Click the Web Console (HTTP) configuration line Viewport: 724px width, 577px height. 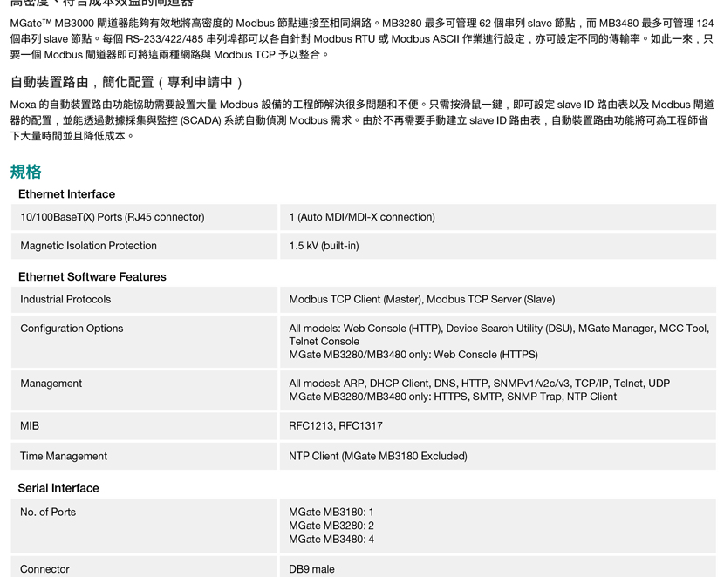click(499, 329)
